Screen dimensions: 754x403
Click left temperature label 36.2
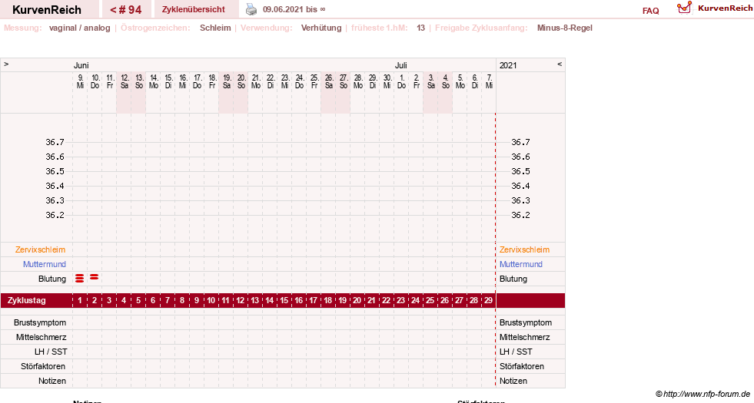[x=55, y=215]
